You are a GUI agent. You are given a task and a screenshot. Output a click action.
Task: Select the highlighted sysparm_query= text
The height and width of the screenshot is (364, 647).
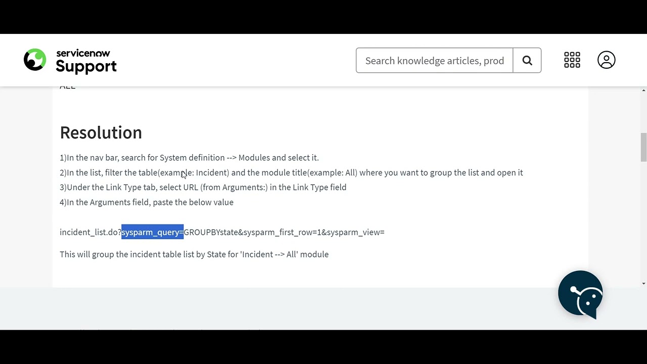click(152, 232)
